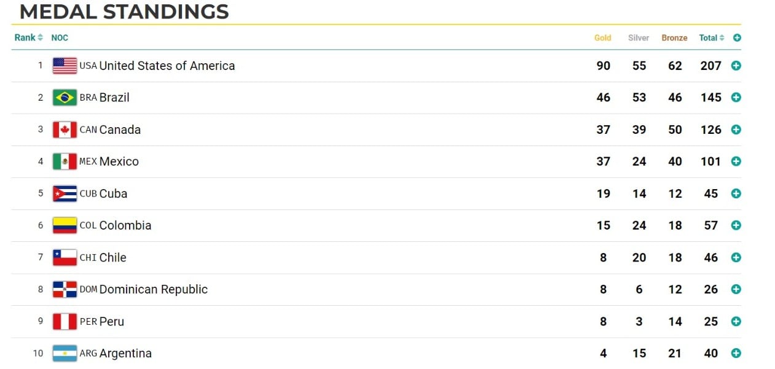775x369 pixels.
Task: Click the Gold column header
Action: tap(602, 37)
